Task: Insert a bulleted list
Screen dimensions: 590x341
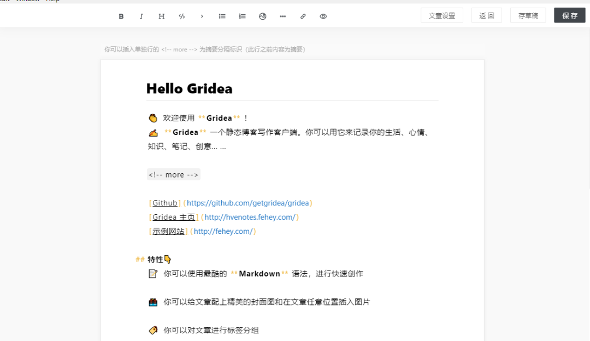Action: (x=222, y=16)
